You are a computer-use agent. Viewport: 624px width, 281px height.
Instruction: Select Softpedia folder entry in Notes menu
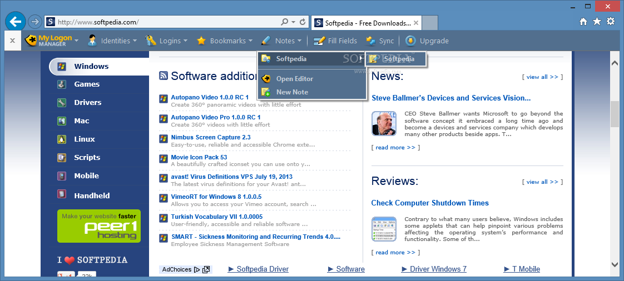pyautogui.click(x=311, y=59)
